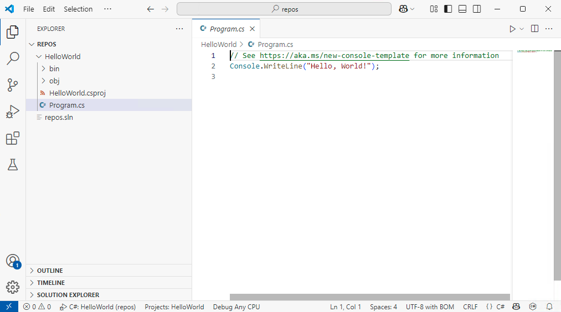This screenshot has height=312, width=561.
Task: Open the Search view in activity bar
Action: pyautogui.click(x=13, y=59)
